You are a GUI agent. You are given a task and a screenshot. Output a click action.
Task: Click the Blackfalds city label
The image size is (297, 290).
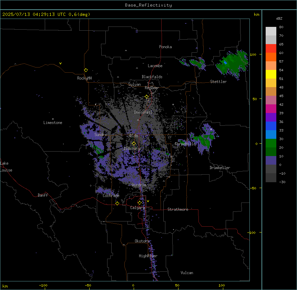click(x=152, y=77)
